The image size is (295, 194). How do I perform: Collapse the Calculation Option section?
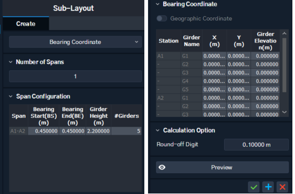click(x=157, y=130)
